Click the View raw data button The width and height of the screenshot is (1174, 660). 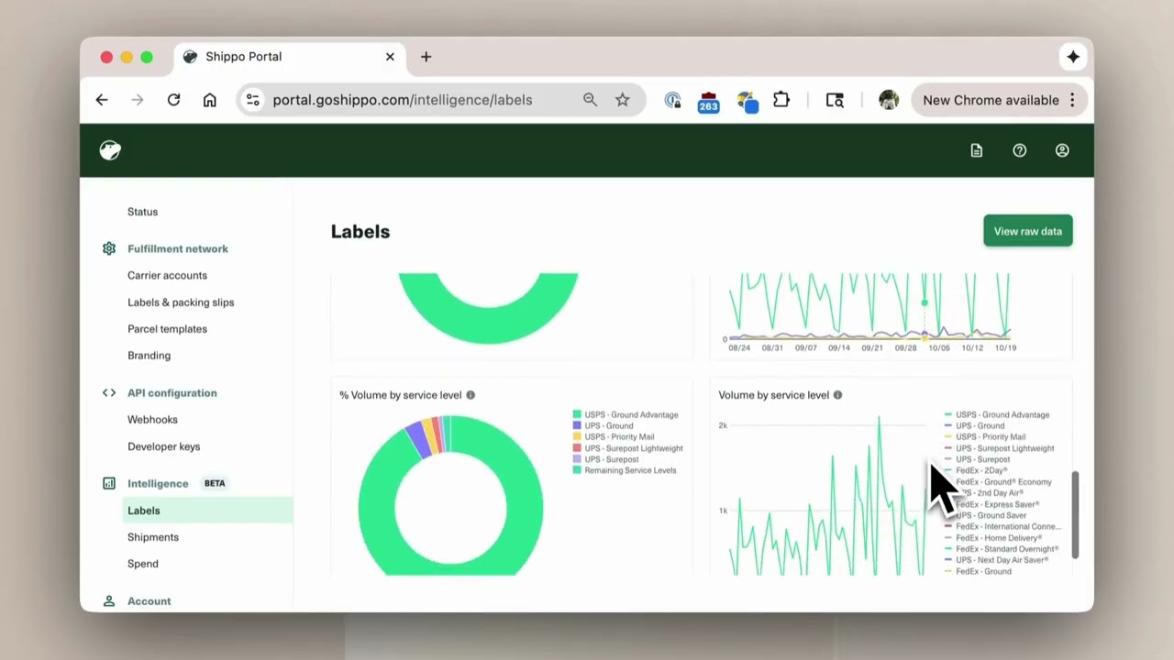1028,231
